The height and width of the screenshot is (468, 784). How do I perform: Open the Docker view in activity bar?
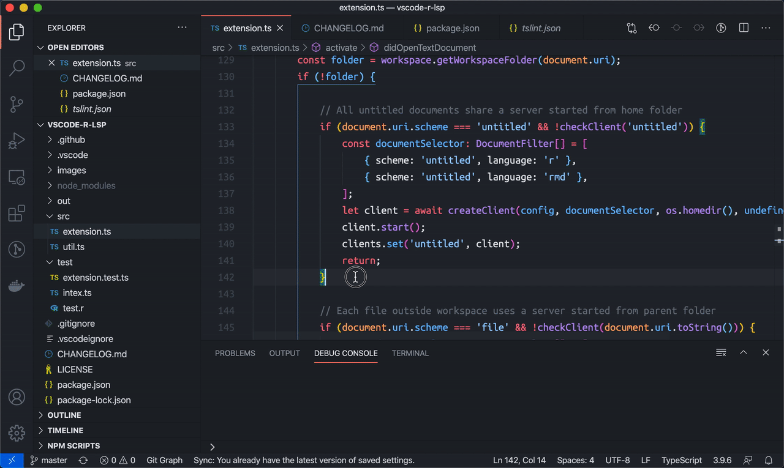(x=17, y=286)
